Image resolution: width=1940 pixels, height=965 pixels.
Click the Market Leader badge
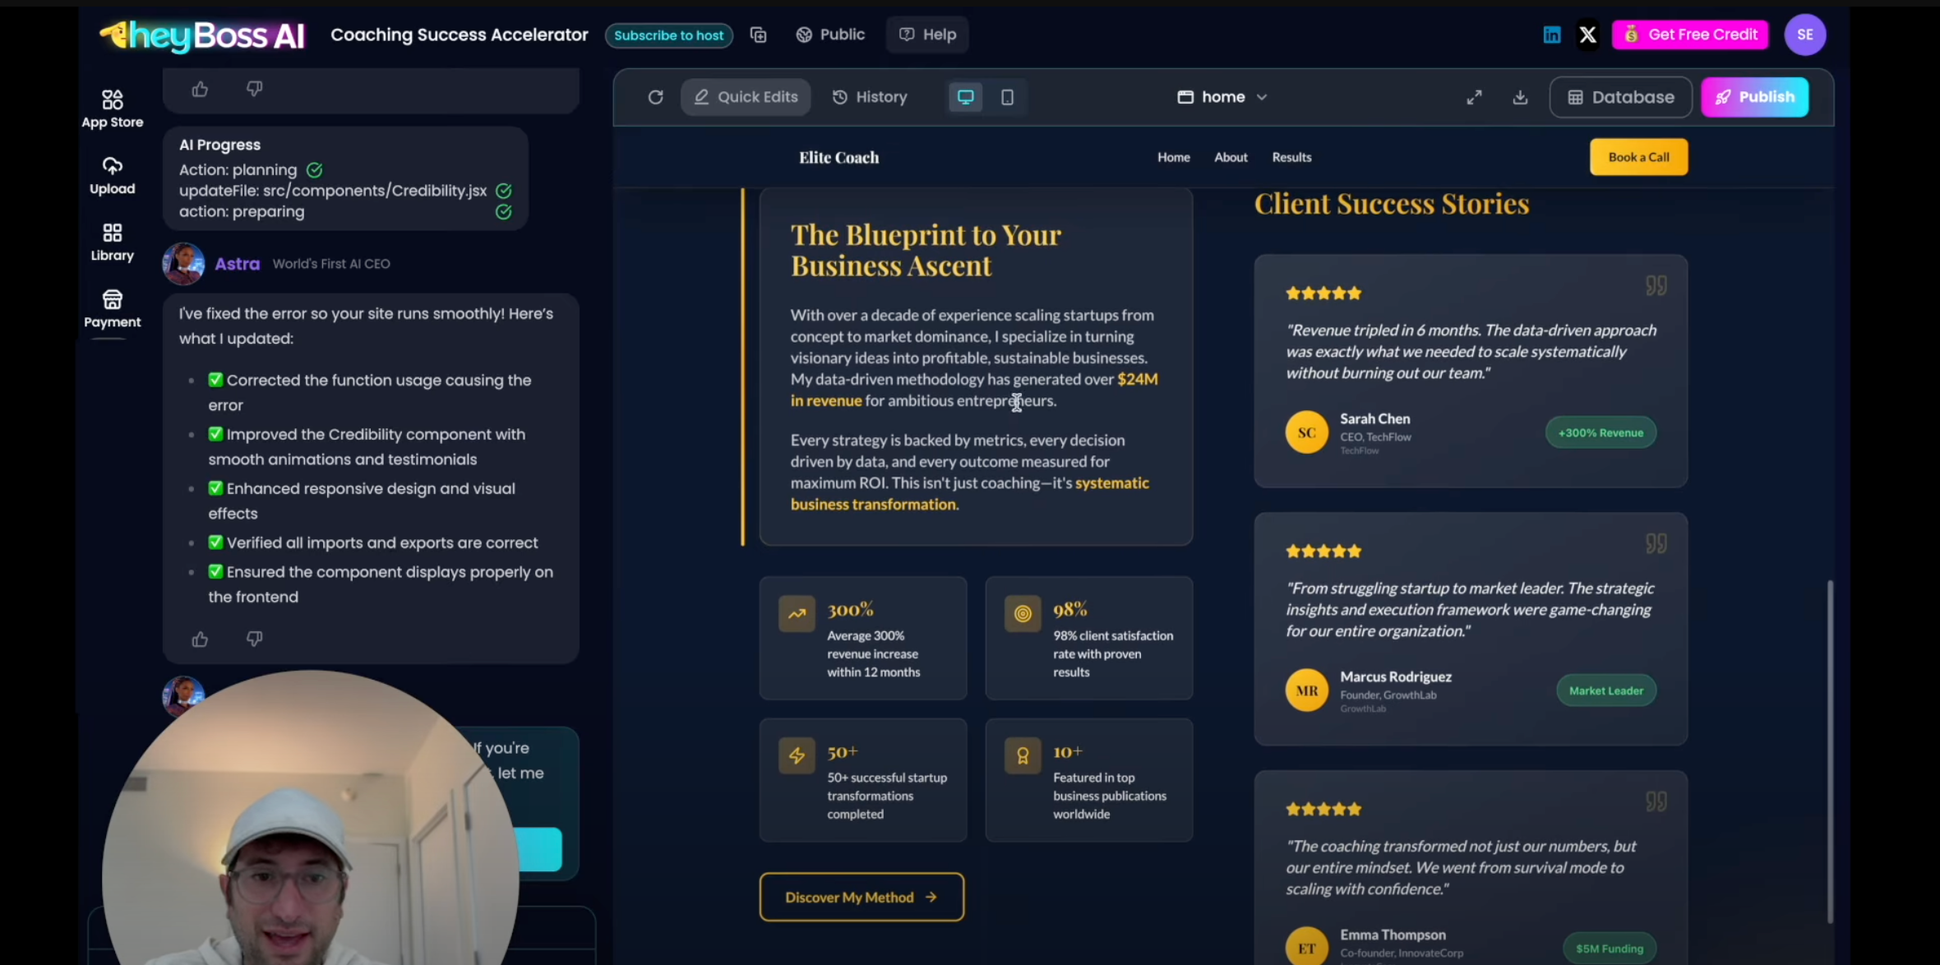1606,690
